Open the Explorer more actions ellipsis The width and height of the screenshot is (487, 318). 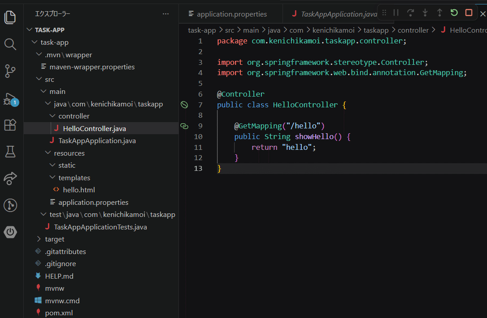[x=166, y=14]
